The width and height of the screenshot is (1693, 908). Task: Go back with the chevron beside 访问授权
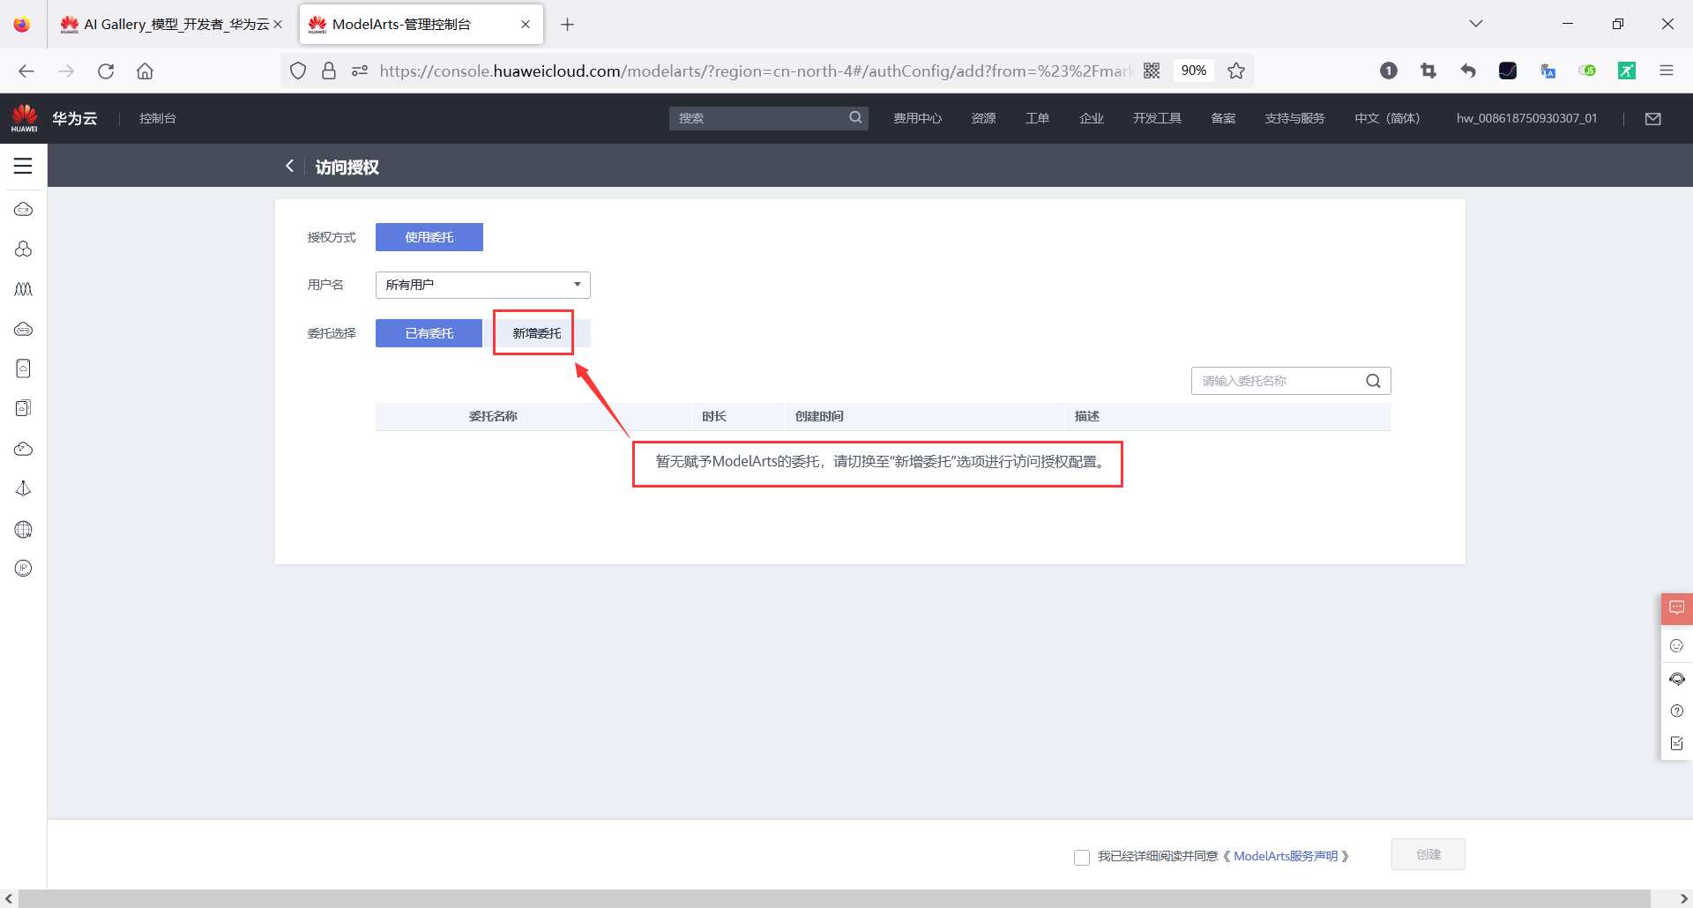click(x=289, y=166)
